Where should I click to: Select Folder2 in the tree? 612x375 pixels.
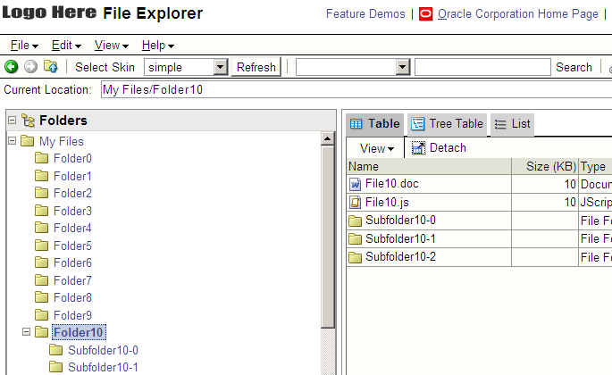72,193
